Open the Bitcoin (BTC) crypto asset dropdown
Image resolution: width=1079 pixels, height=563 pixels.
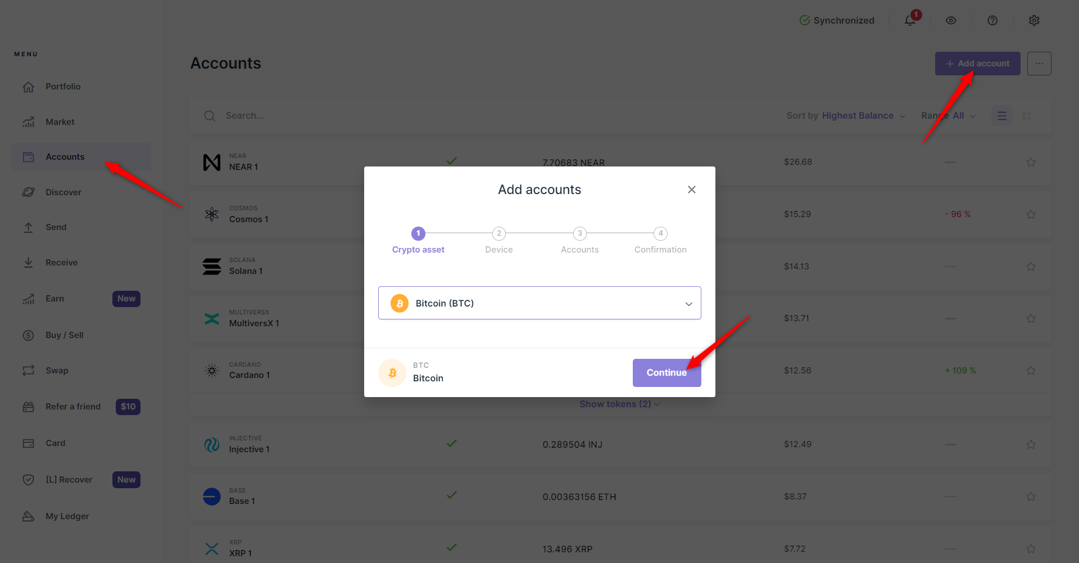click(539, 303)
